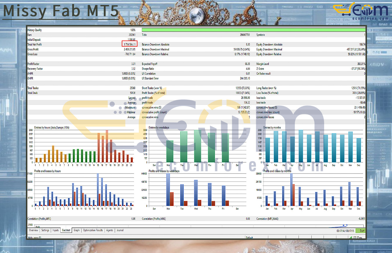Click the Gross Profit value 2 458 215.95
This screenshot has height=253, width=392.
(x=129, y=50)
